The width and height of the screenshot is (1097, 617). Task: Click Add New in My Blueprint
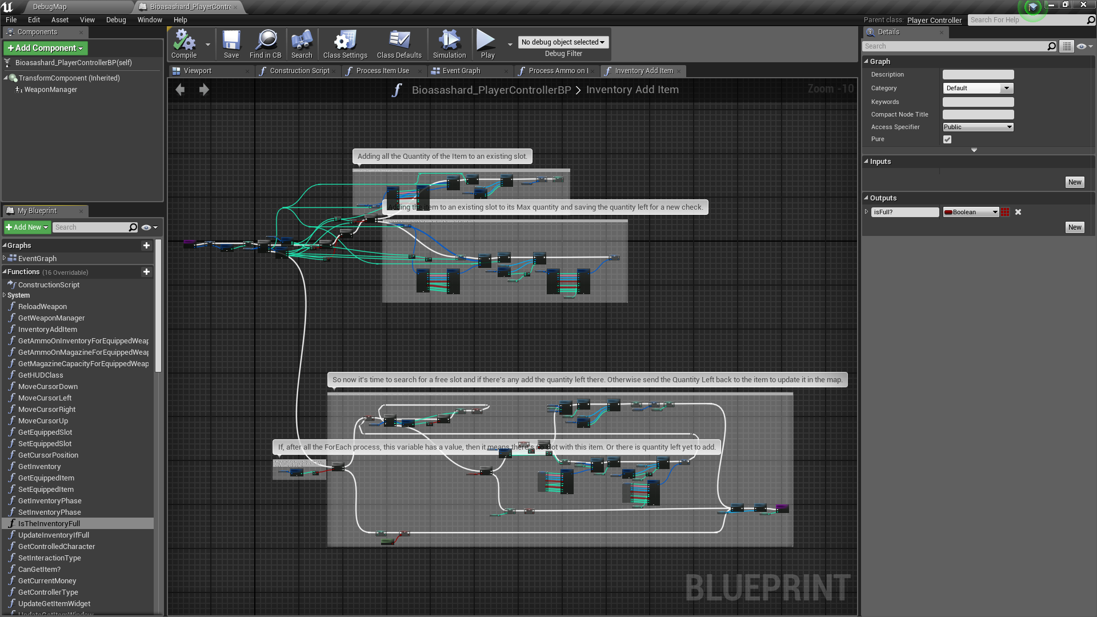click(27, 227)
